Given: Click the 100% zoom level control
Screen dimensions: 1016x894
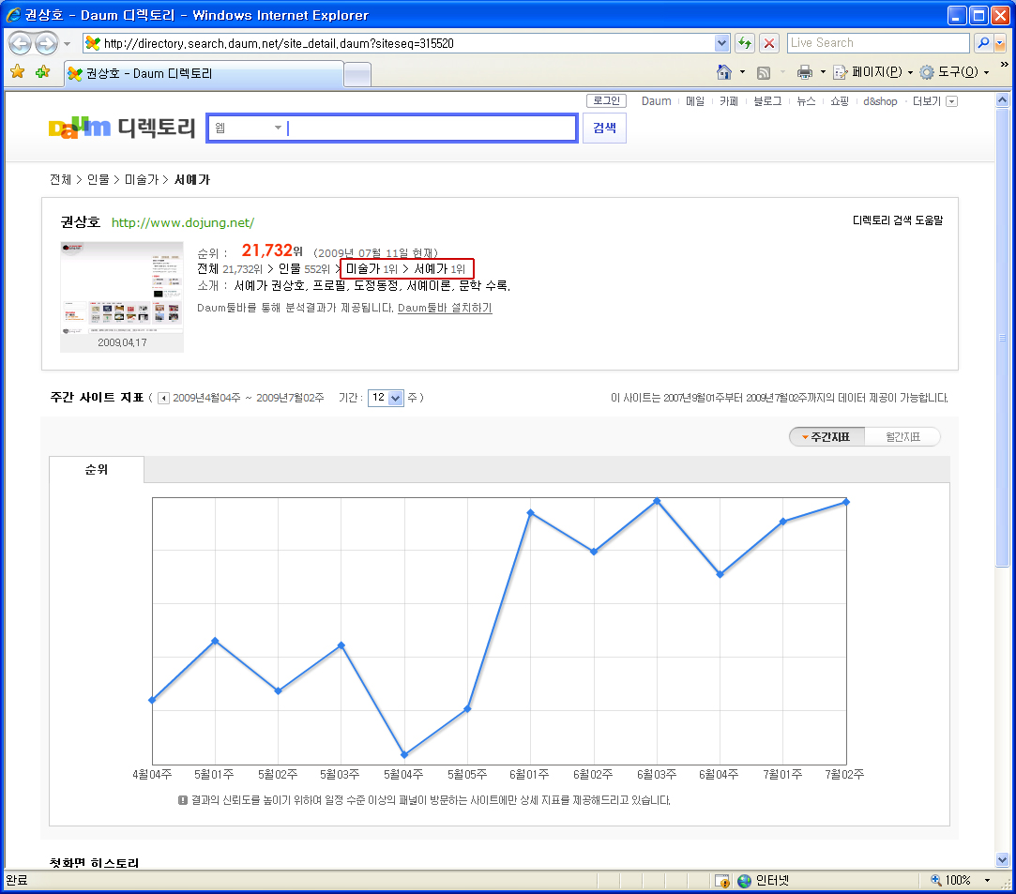Looking at the screenshot, I should point(951,880).
